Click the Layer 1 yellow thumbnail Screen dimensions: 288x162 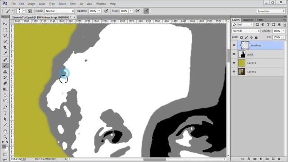point(242,63)
